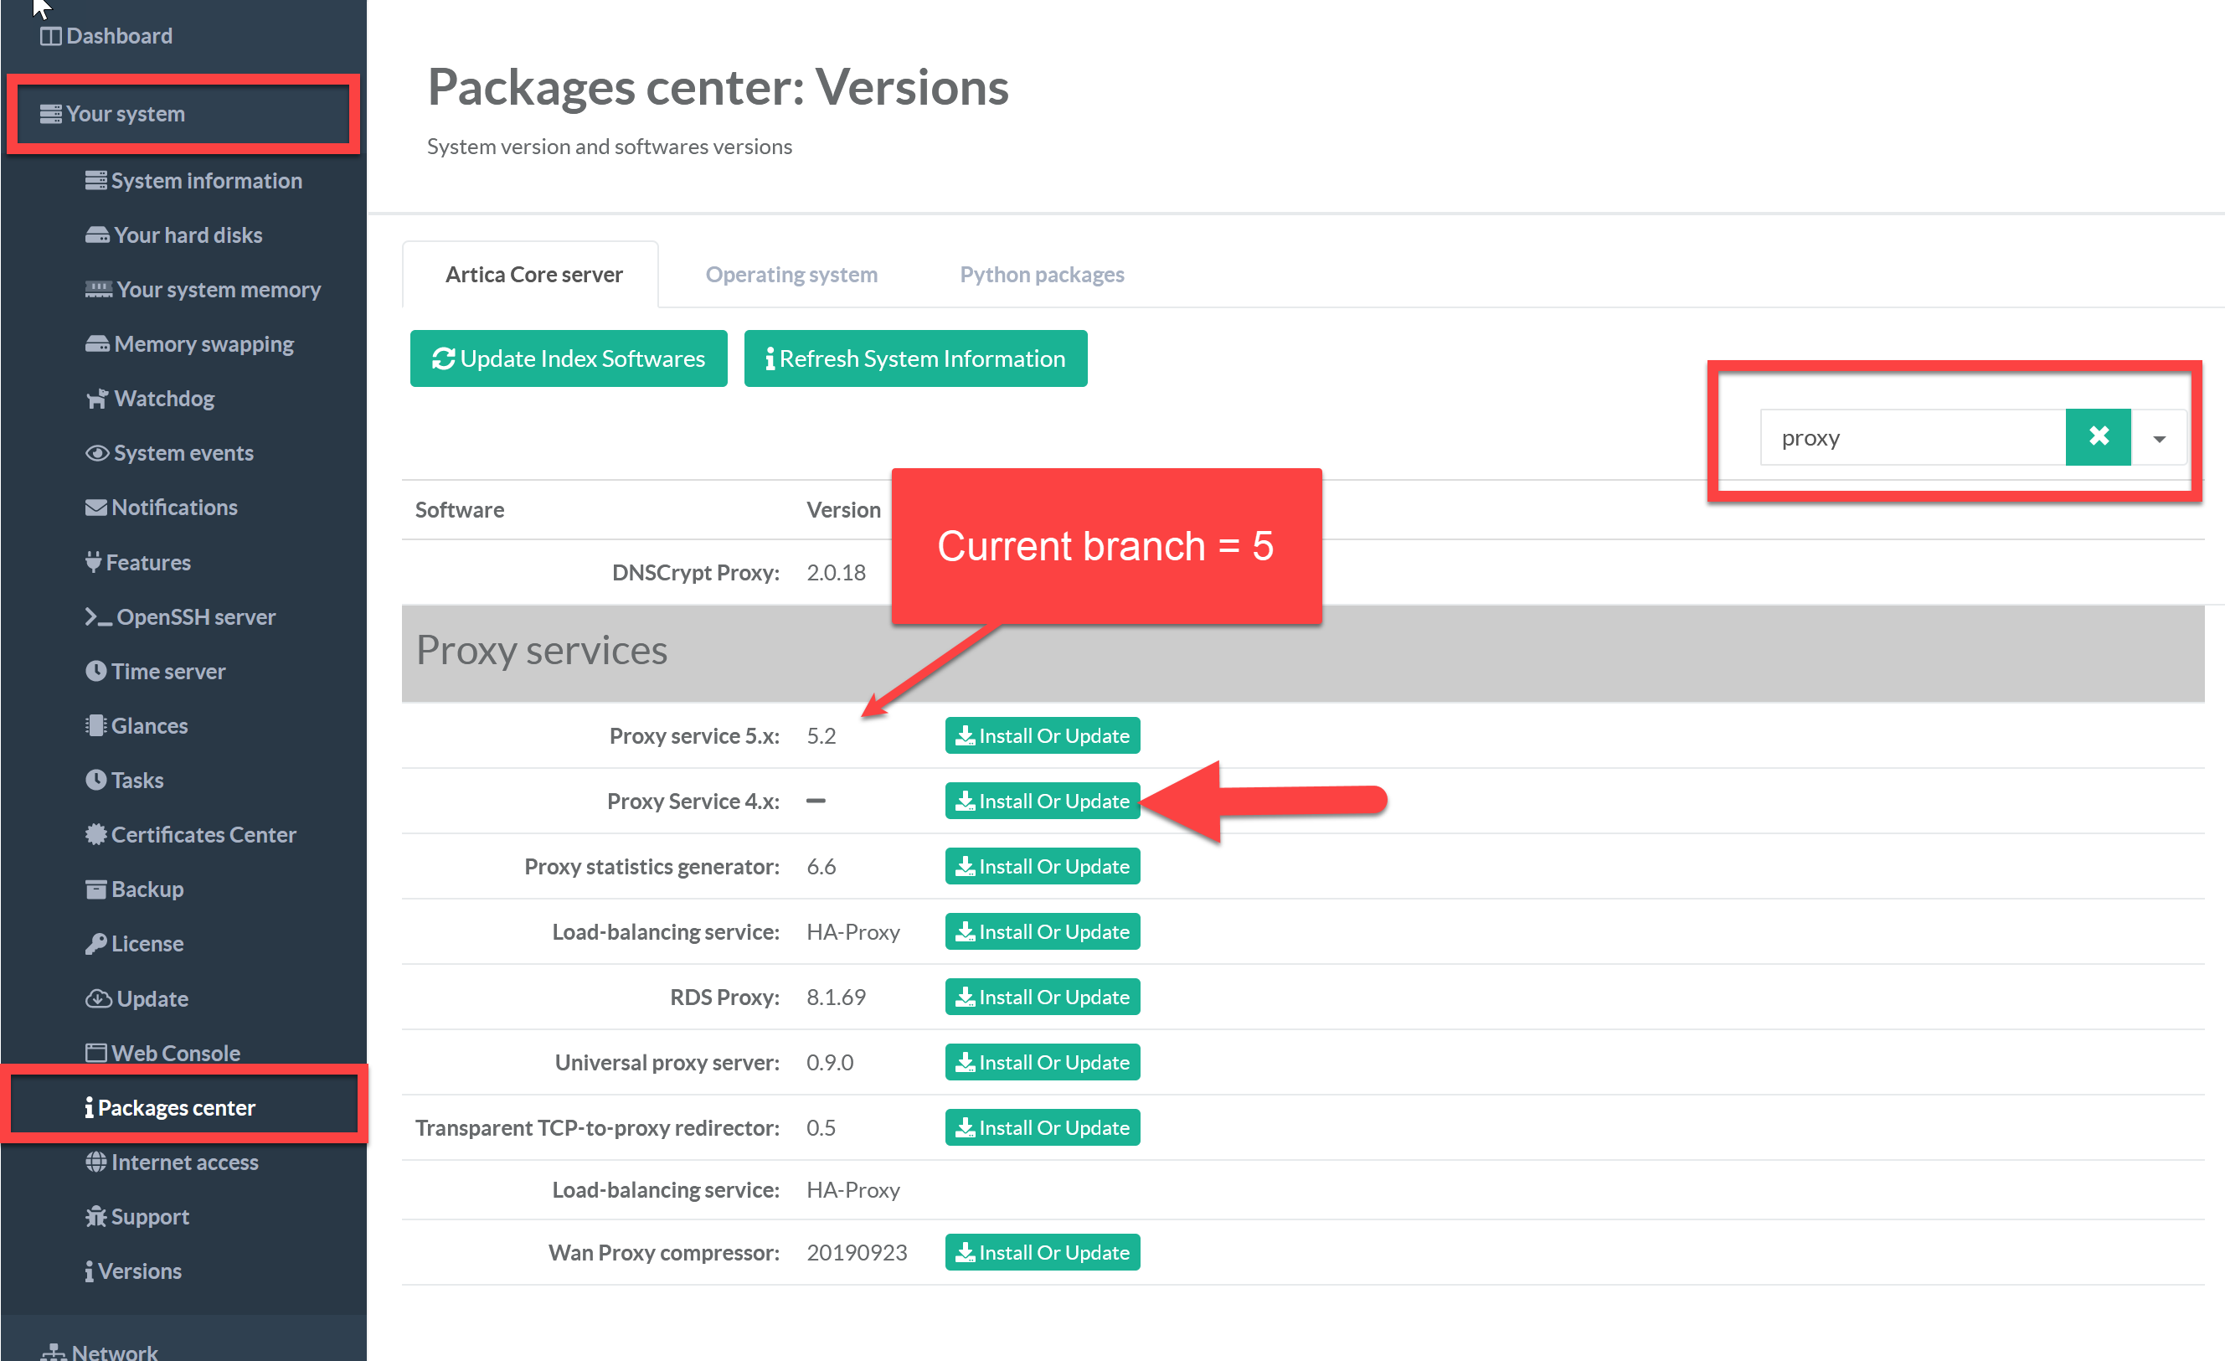Open the Dashboard sidebar item
Image resolution: width=2225 pixels, height=1361 pixels.
tap(117, 36)
